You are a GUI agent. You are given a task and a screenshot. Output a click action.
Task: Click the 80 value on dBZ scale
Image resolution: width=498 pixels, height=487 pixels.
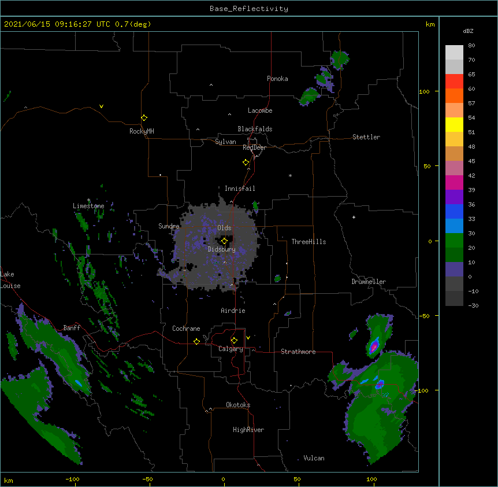tap(471, 46)
